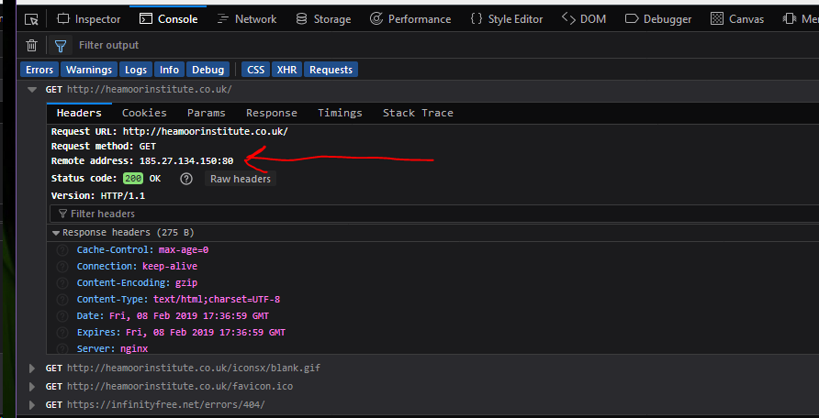
Task: Expand the favicon.ico GET request
Action: click(x=33, y=387)
